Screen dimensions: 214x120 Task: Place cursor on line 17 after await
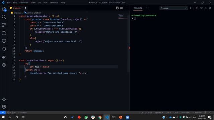(49, 67)
